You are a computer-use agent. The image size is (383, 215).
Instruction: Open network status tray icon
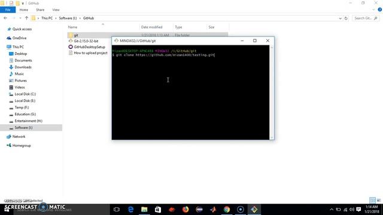pos(345,210)
